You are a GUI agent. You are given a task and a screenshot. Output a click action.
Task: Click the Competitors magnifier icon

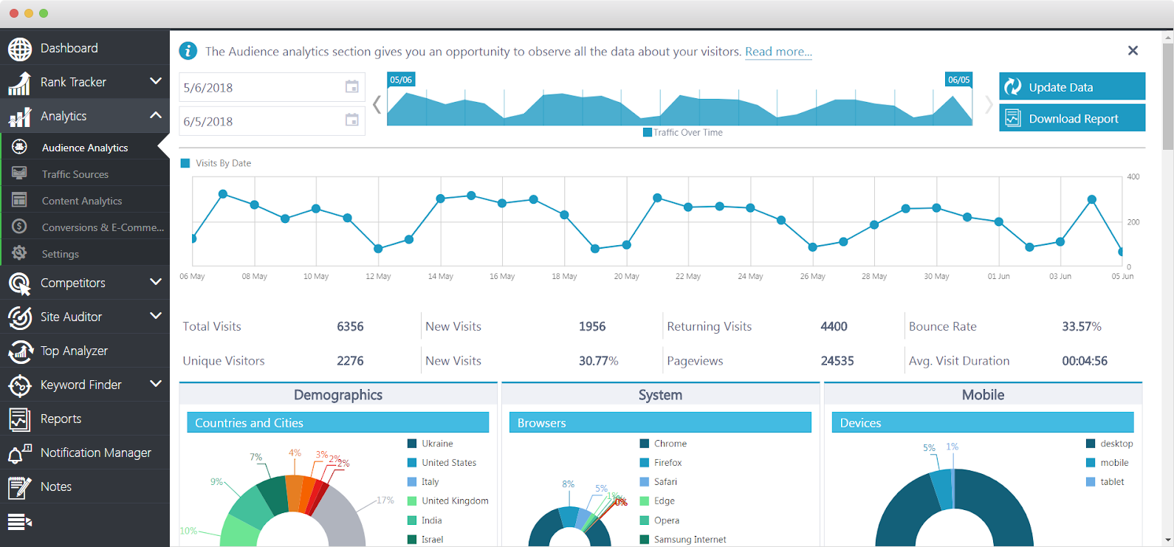click(x=20, y=283)
